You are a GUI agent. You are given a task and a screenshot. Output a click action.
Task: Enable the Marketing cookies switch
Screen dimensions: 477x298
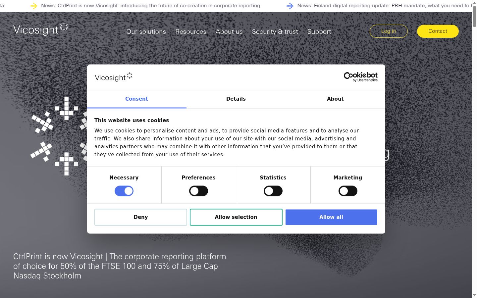coord(348,191)
